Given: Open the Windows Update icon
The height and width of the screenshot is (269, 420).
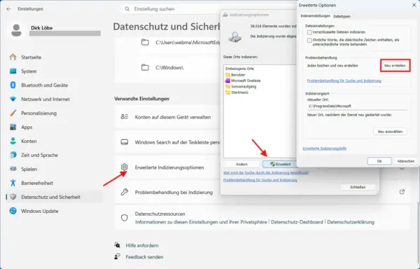Looking at the screenshot, I should pyautogui.click(x=13, y=211).
